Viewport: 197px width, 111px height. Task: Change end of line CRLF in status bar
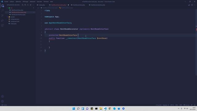(176, 105)
